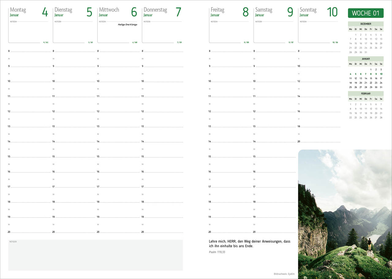The image size is (392, 279).
Task: Select the Mittwoch 14 o'clock time slot
Action: 118,141
